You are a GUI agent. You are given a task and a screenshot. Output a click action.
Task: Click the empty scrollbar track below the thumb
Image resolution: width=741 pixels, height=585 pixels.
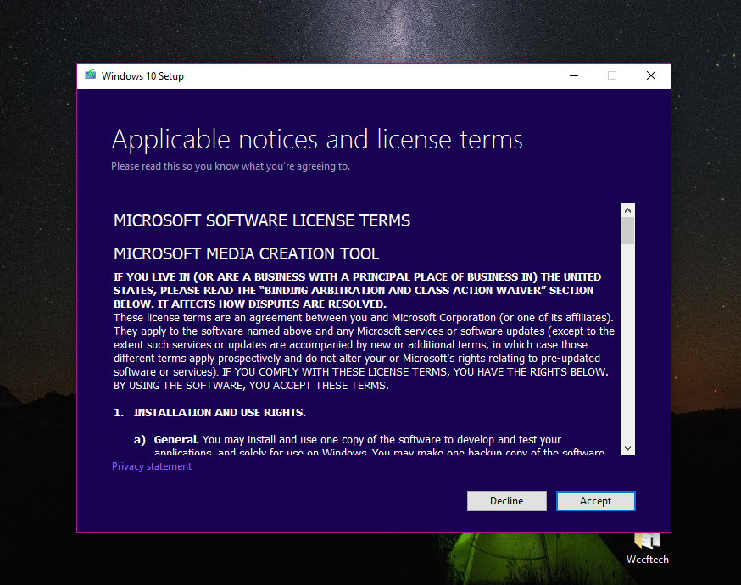(x=627, y=339)
